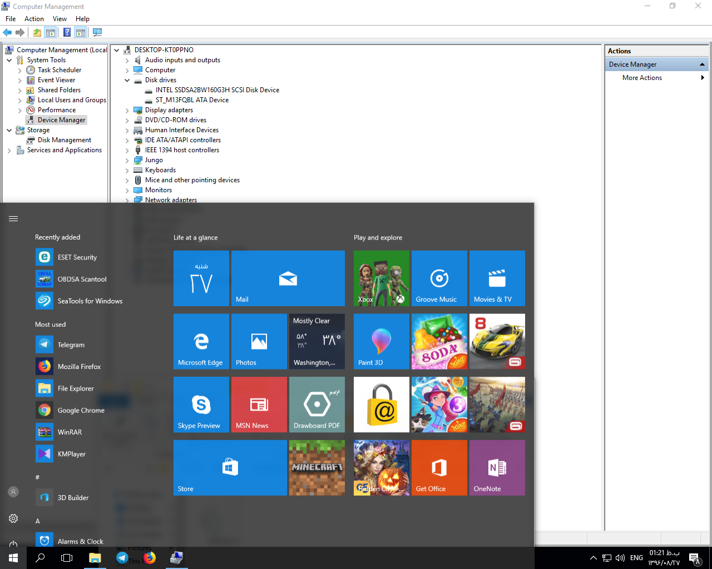Select the INTEL SSDSA2BW160G3H SCSI Disk Device
Viewport: 712px width, 569px height.
tap(217, 90)
